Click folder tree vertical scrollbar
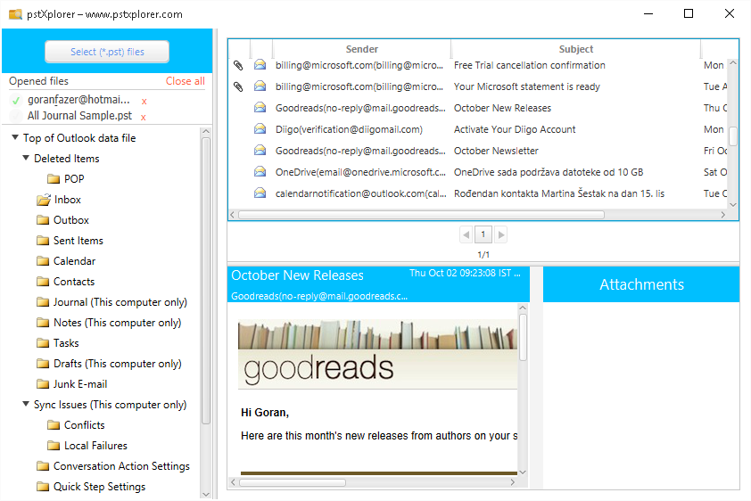 click(206, 281)
